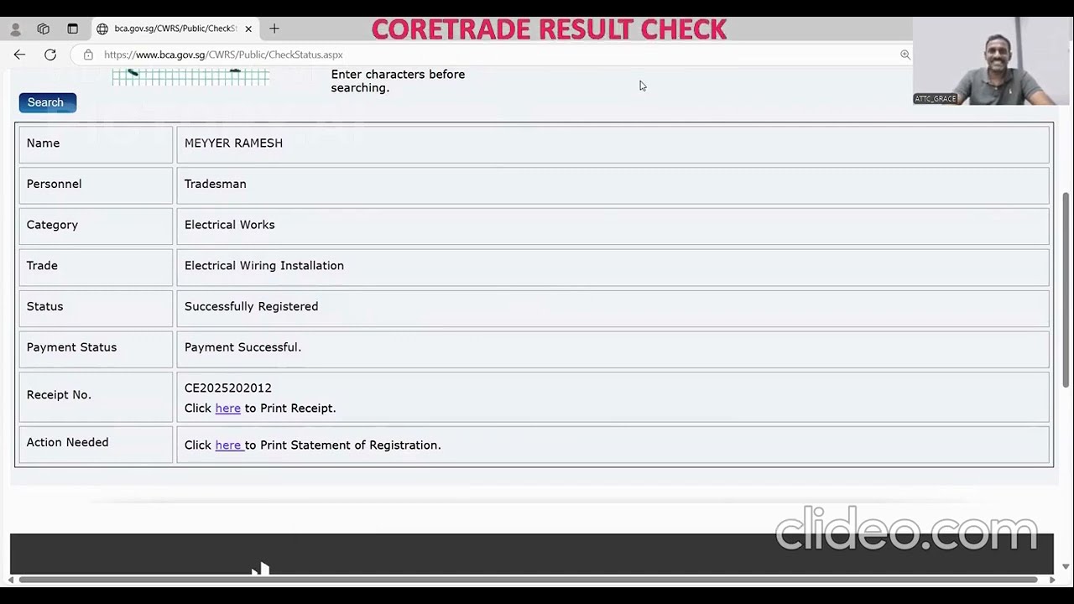Click the ATTC_GRACE webcam video thumbnail
Viewport: 1074px width, 604px height.
click(993, 62)
